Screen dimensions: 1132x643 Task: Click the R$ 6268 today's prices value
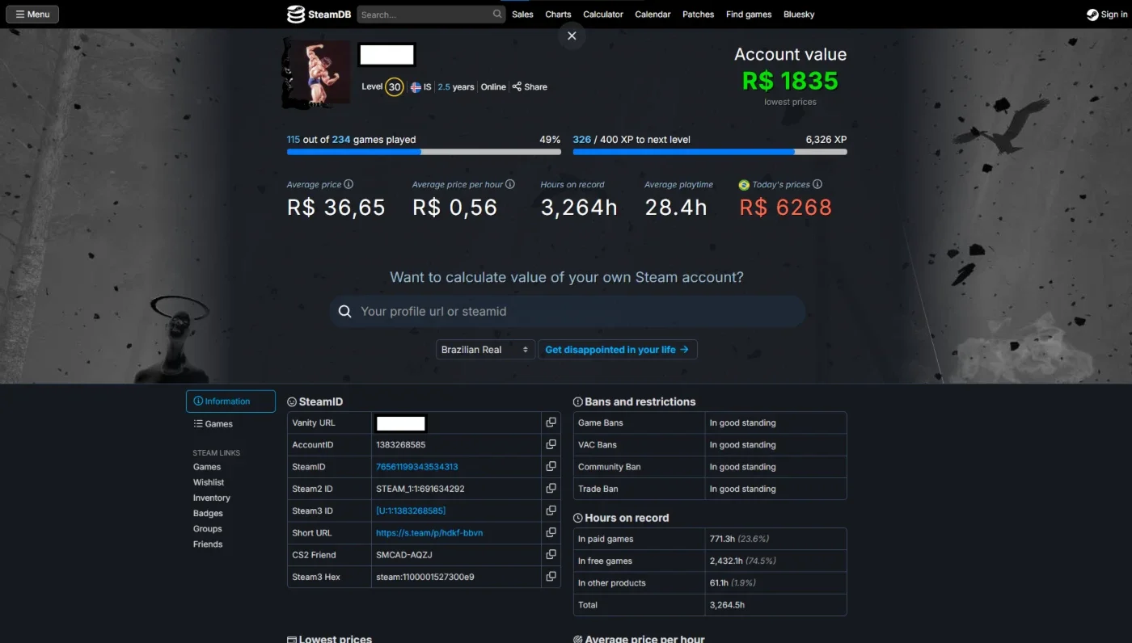(x=786, y=208)
